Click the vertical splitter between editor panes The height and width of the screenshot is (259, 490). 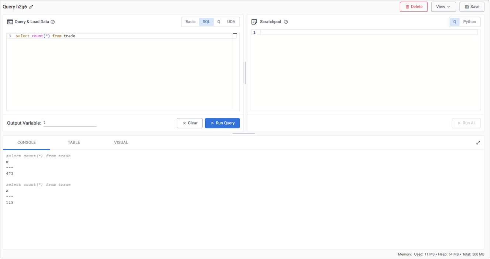pyautogui.click(x=245, y=73)
